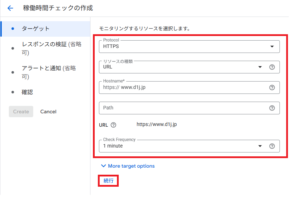This screenshot has height=210, width=289.
Task: Click the back arrow icon
Action: 10,8
